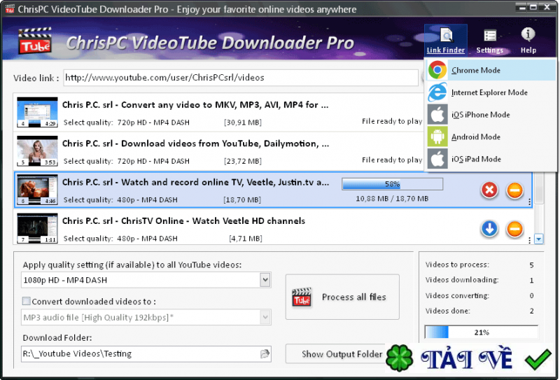Click thumbnail of Convert any video item
This screenshot has height=380, width=560.
click(37, 112)
